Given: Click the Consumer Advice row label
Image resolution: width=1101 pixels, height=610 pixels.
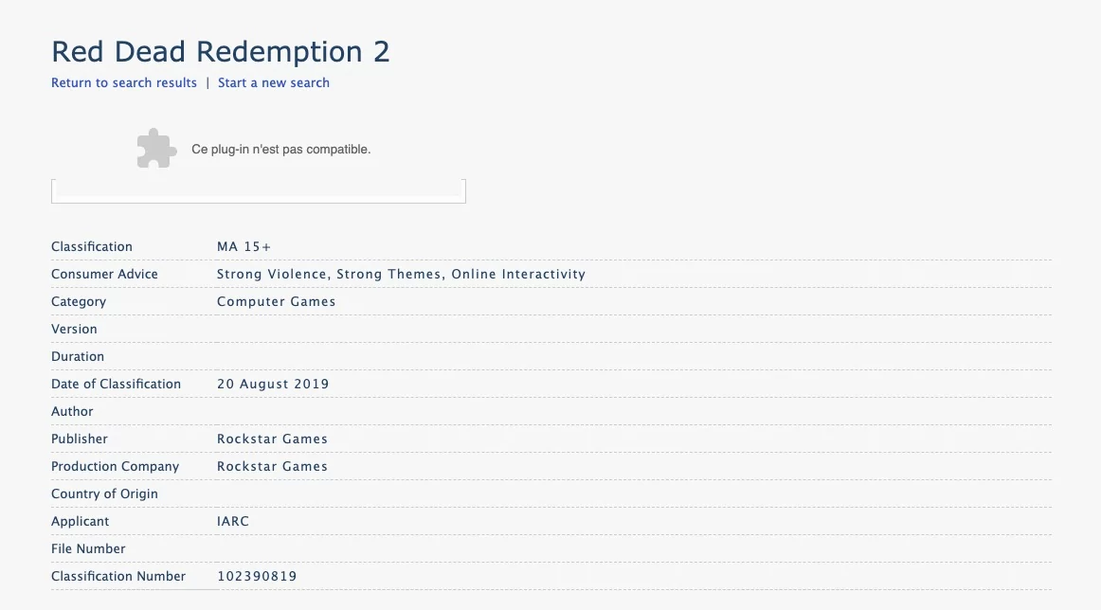Looking at the screenshot, I should [x=104, y=274].
